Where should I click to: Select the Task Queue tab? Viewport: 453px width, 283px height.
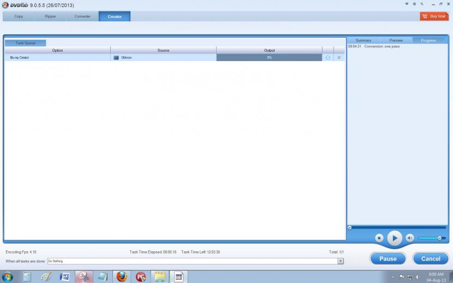click(x=26, y=43)
